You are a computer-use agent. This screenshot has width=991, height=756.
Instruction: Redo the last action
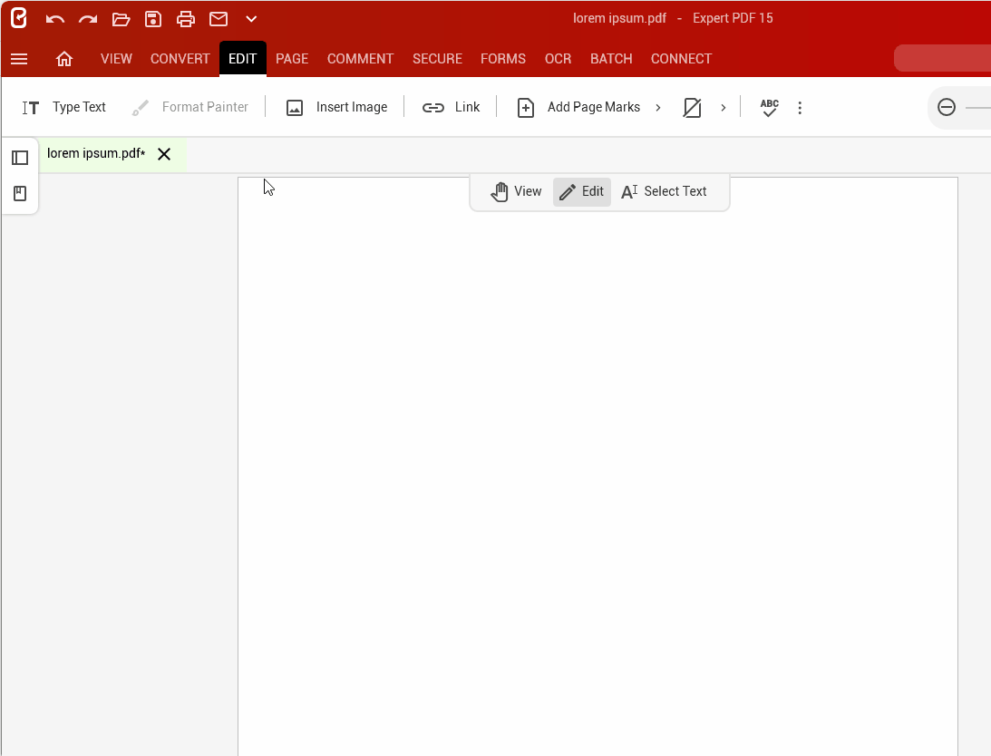(x=88, y=19)
